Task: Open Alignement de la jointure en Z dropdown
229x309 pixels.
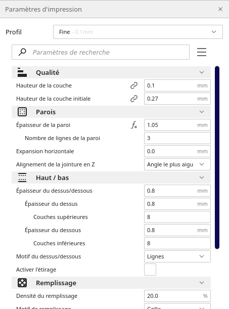Action: 177,164
